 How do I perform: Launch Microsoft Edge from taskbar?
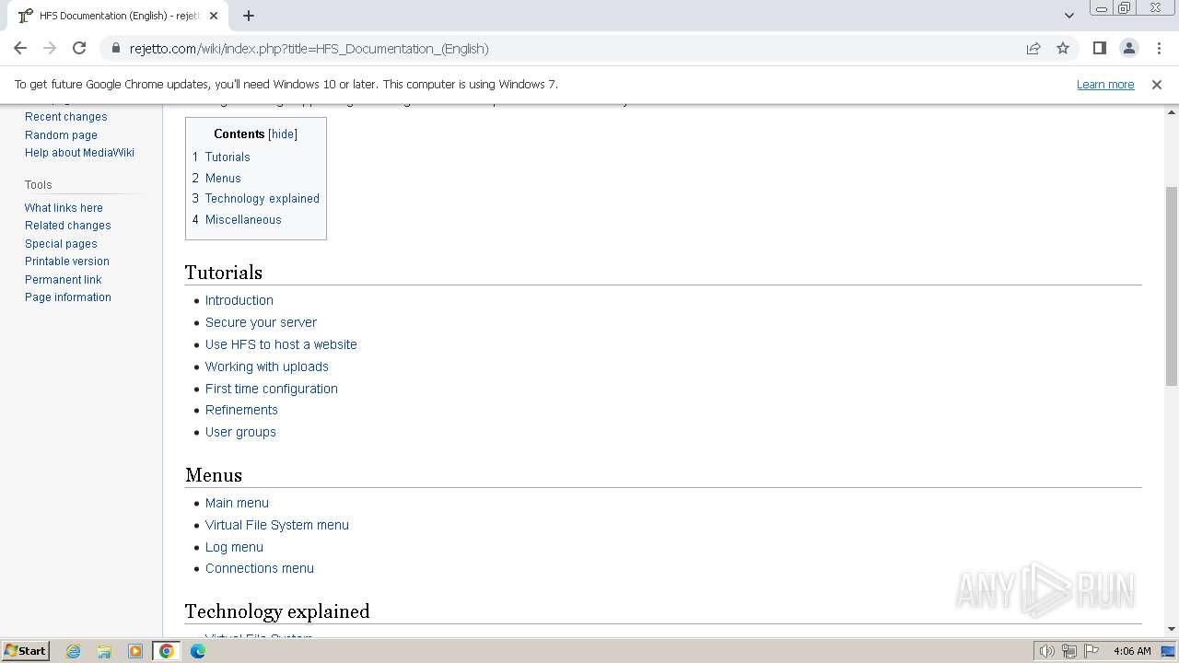point(198,651)
